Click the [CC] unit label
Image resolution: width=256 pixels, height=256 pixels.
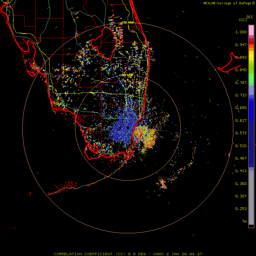(243, 20)
